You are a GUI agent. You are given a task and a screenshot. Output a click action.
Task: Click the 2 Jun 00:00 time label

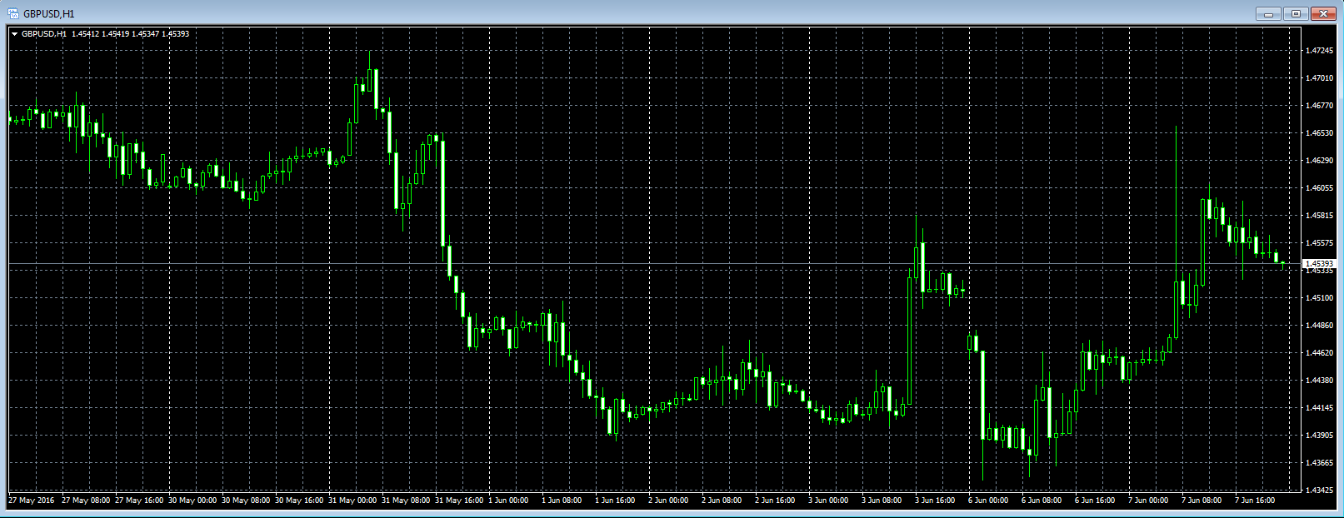pyautogui.click(x=668, y=501)
